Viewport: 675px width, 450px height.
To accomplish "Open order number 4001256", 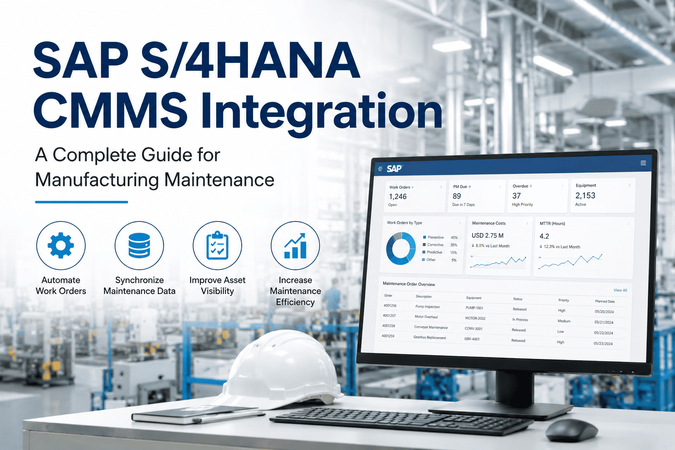I will [390, 305].
